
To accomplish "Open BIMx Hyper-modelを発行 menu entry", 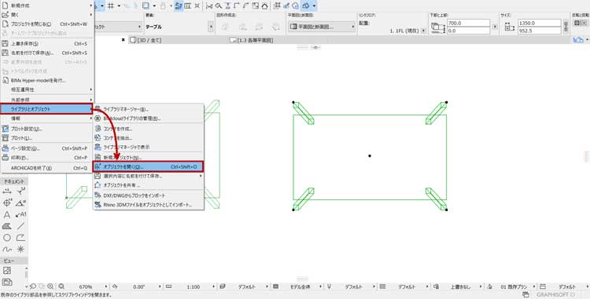I will [x=46, y=80].
